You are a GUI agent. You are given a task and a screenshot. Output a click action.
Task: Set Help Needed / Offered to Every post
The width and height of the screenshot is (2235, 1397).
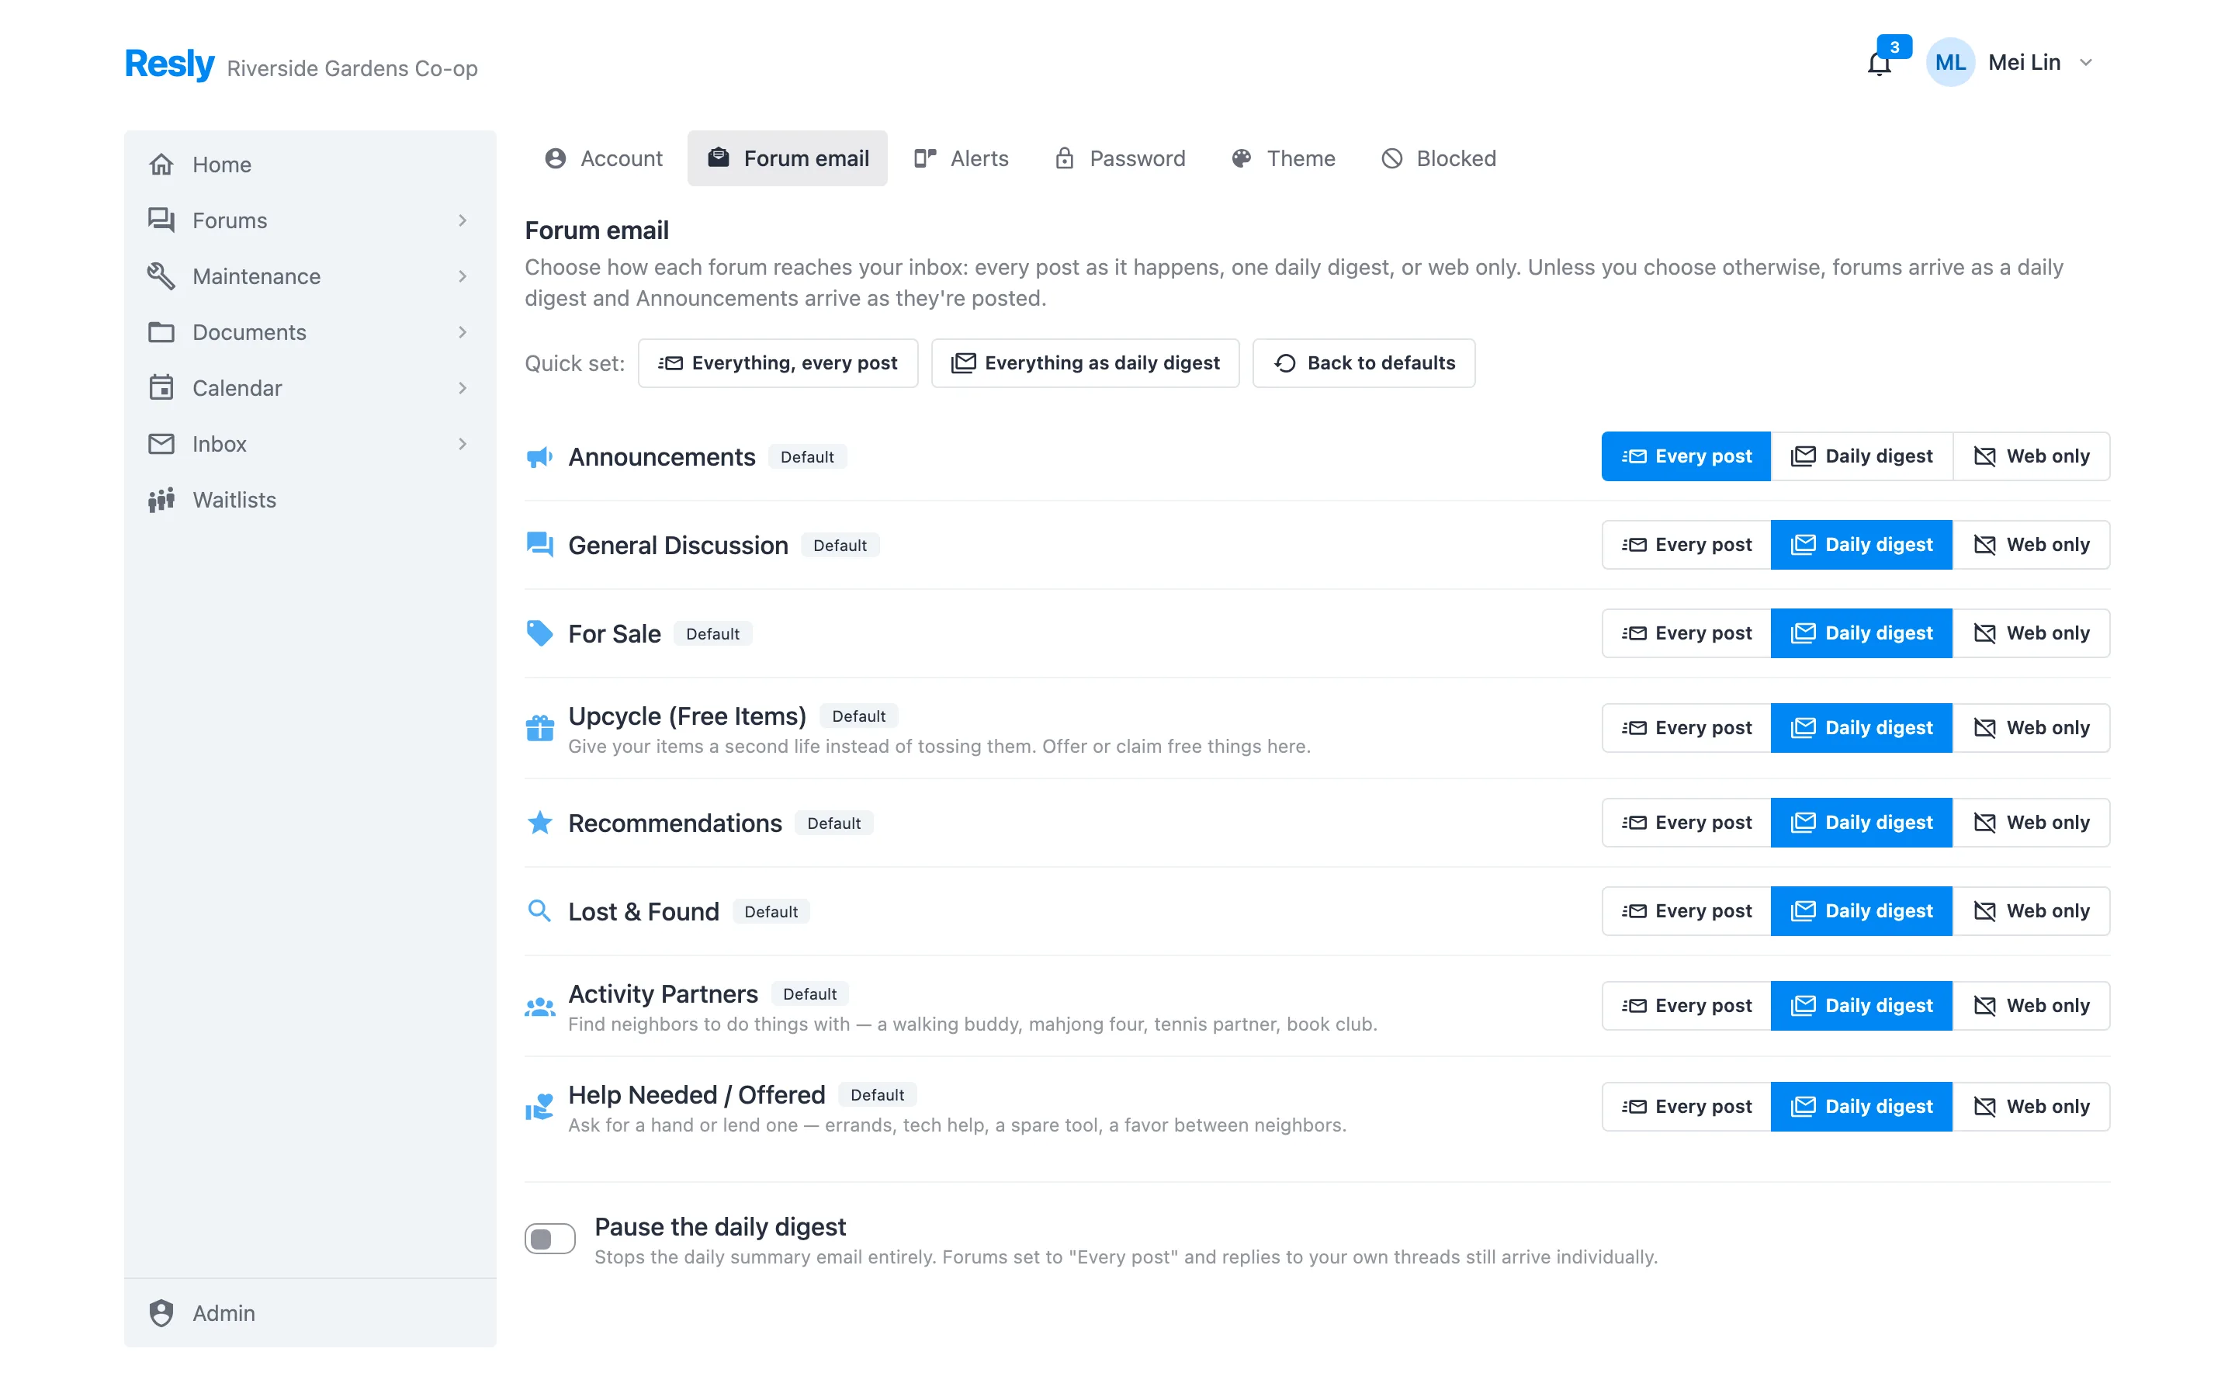click(x=1686, y=1107)
